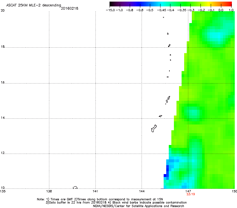Click latitude axis label '18'
The height and width of the screenshot is (208, 237).
pos(3,46)
